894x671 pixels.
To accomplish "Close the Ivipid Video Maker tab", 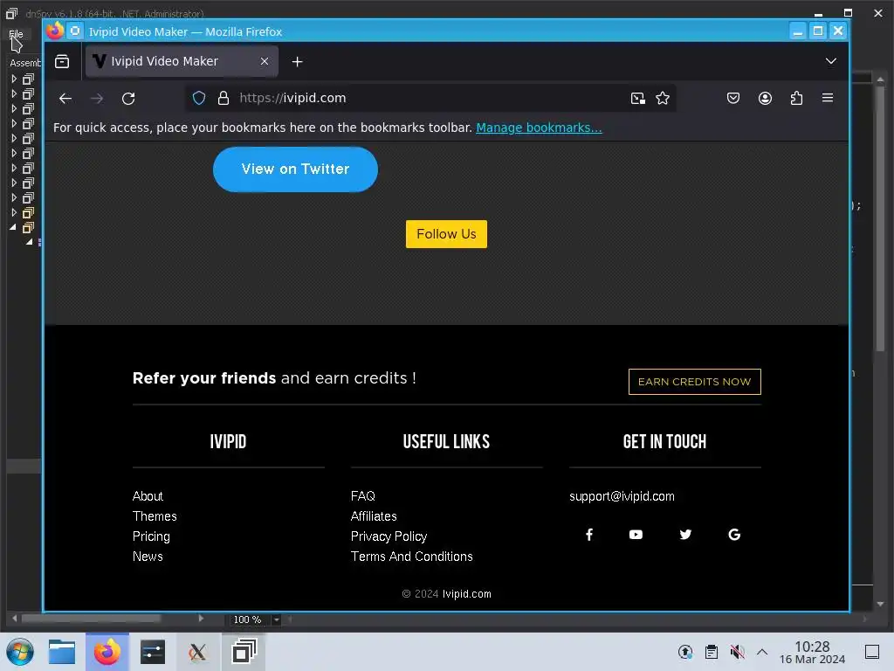I will [265, 61].
